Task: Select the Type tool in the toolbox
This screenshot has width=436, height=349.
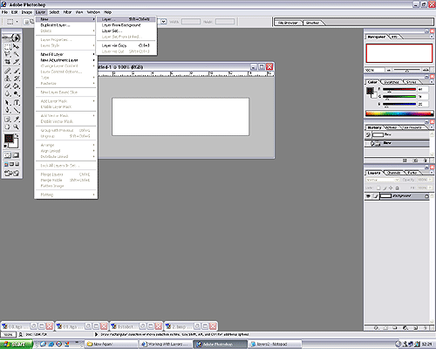Action: tap(17, 103)
